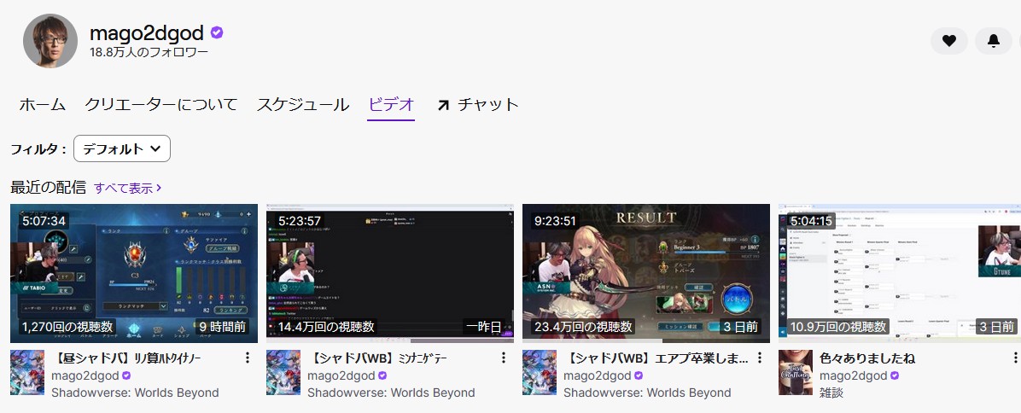Open three-dot menu for second video 【シャドバWB】ミンナニゲテー

[504, 358]
